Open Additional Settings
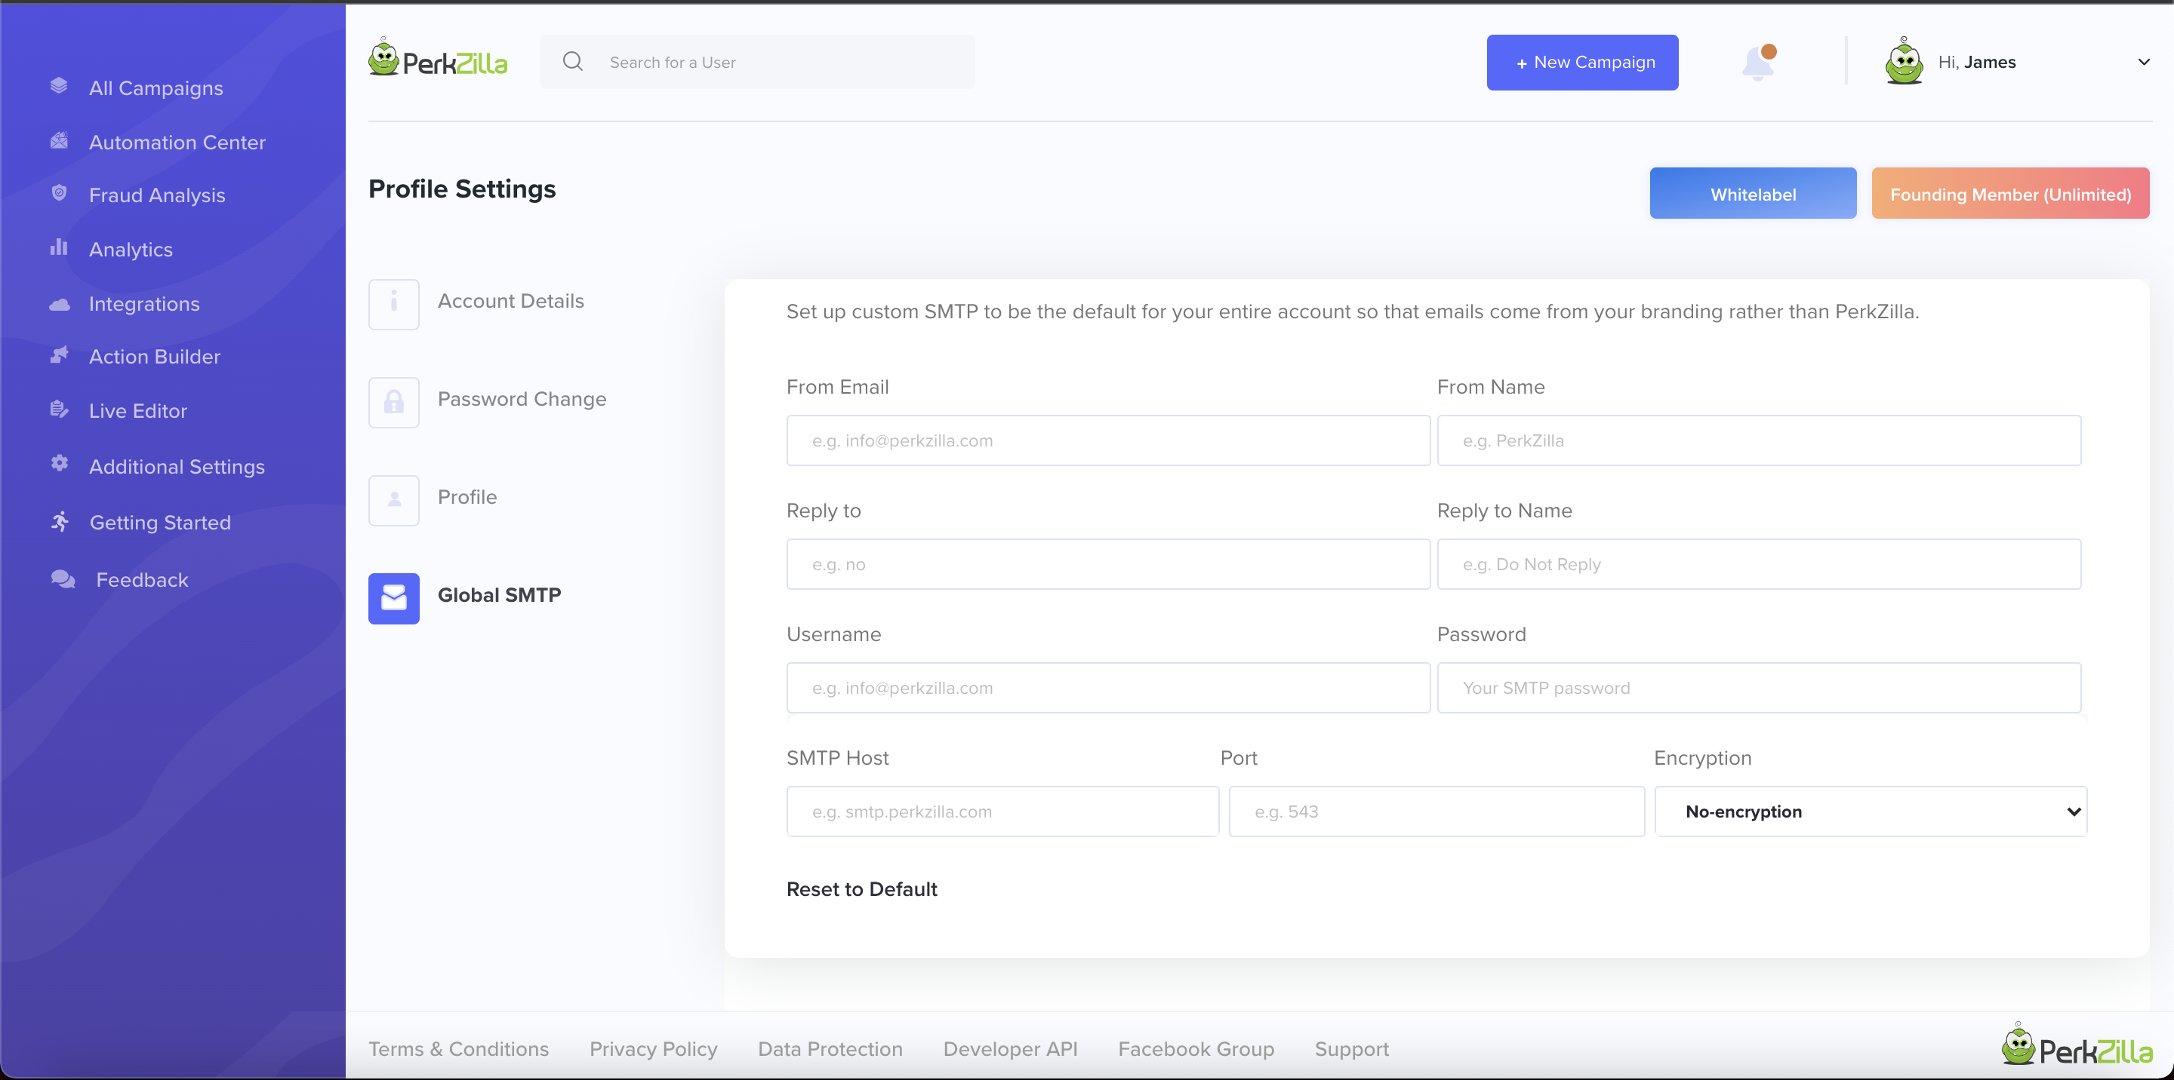The image size is (2174, 1080). point(177,466)
